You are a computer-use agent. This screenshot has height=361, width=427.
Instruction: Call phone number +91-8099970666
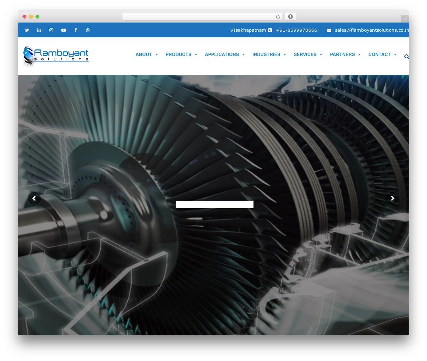297,30
